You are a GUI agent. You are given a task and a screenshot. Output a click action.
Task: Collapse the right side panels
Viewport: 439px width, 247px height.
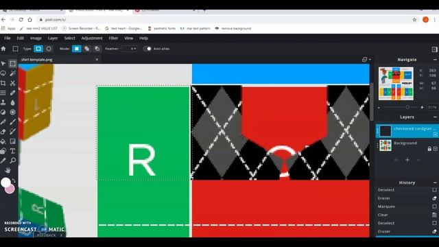[x=434, y=49]
